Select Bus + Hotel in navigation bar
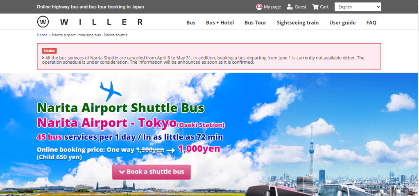Viewport: 419px width, 196px height. click(220, 22)
